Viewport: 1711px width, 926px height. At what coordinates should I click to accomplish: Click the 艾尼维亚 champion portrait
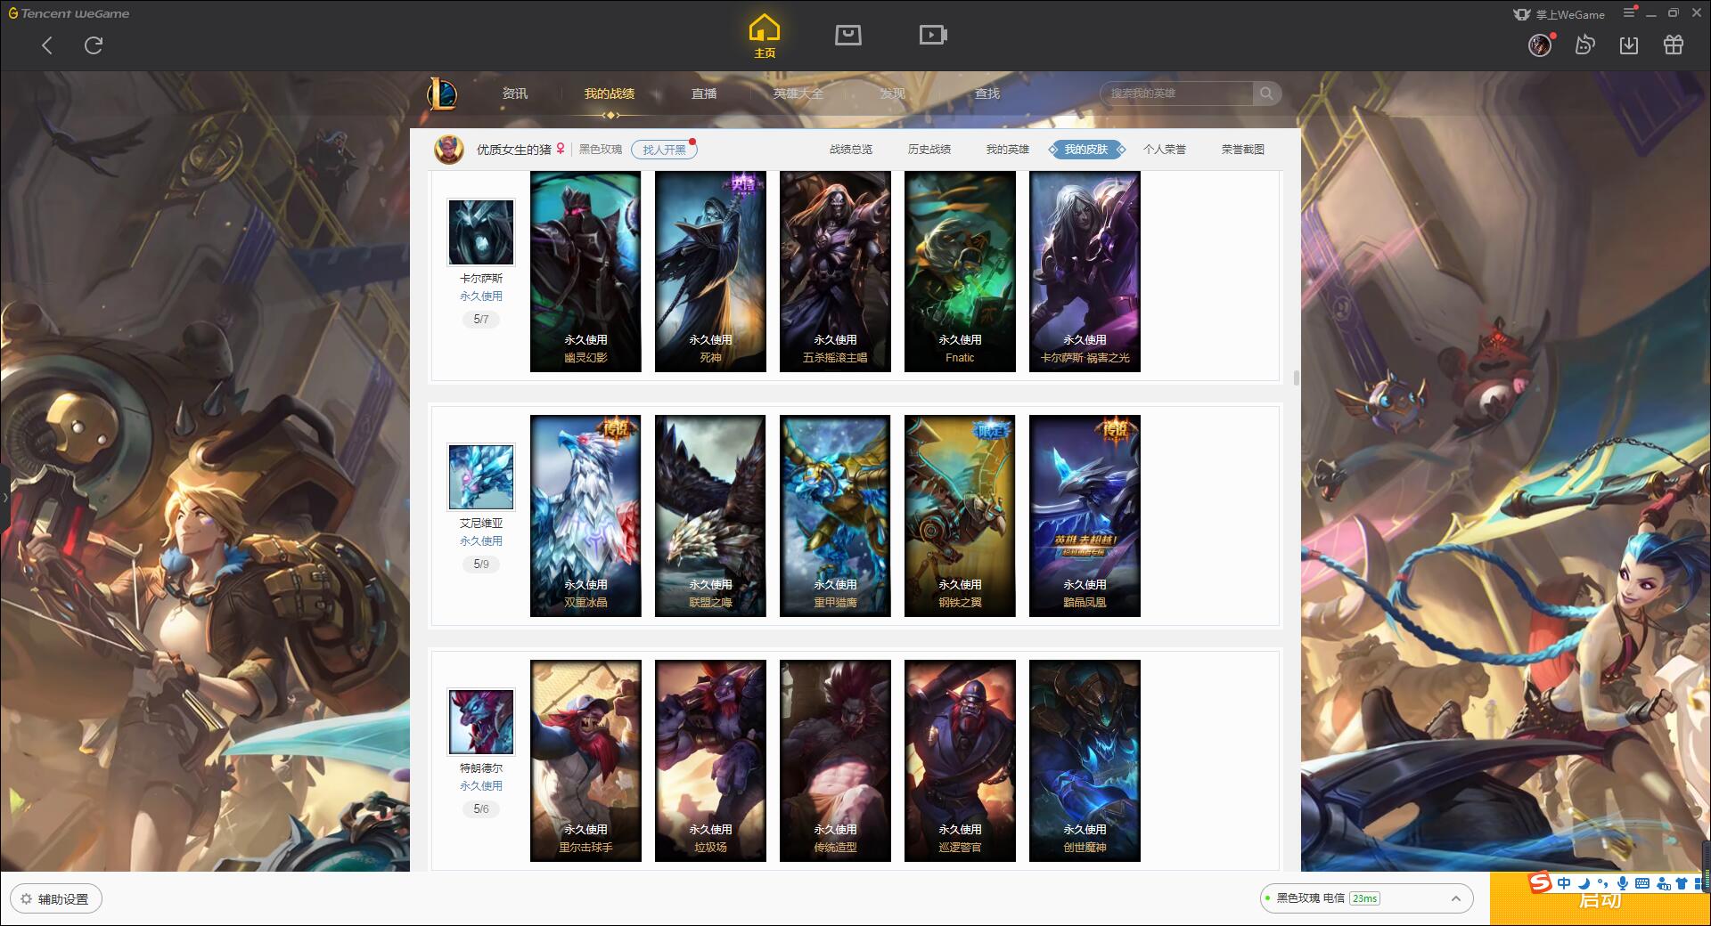(481, 477)
